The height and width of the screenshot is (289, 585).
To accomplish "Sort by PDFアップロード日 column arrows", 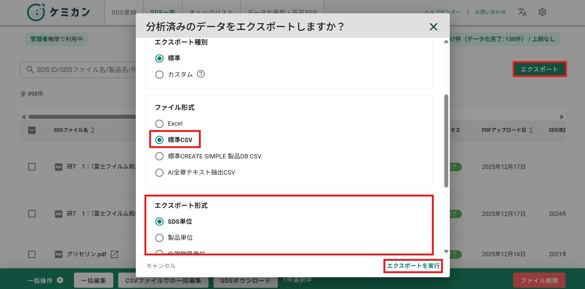I will 531,130.
